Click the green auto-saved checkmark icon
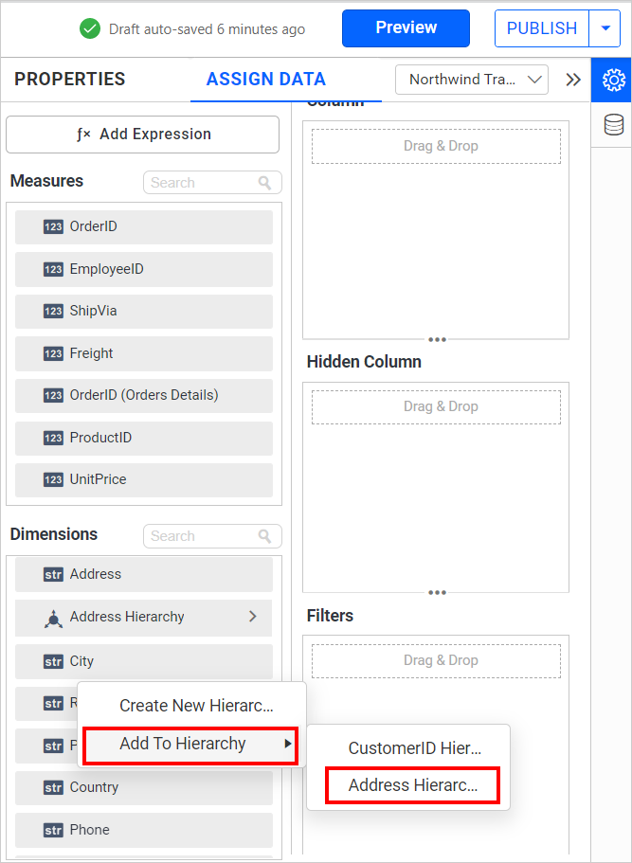The image size is (632, 863). tap(90, 28)
